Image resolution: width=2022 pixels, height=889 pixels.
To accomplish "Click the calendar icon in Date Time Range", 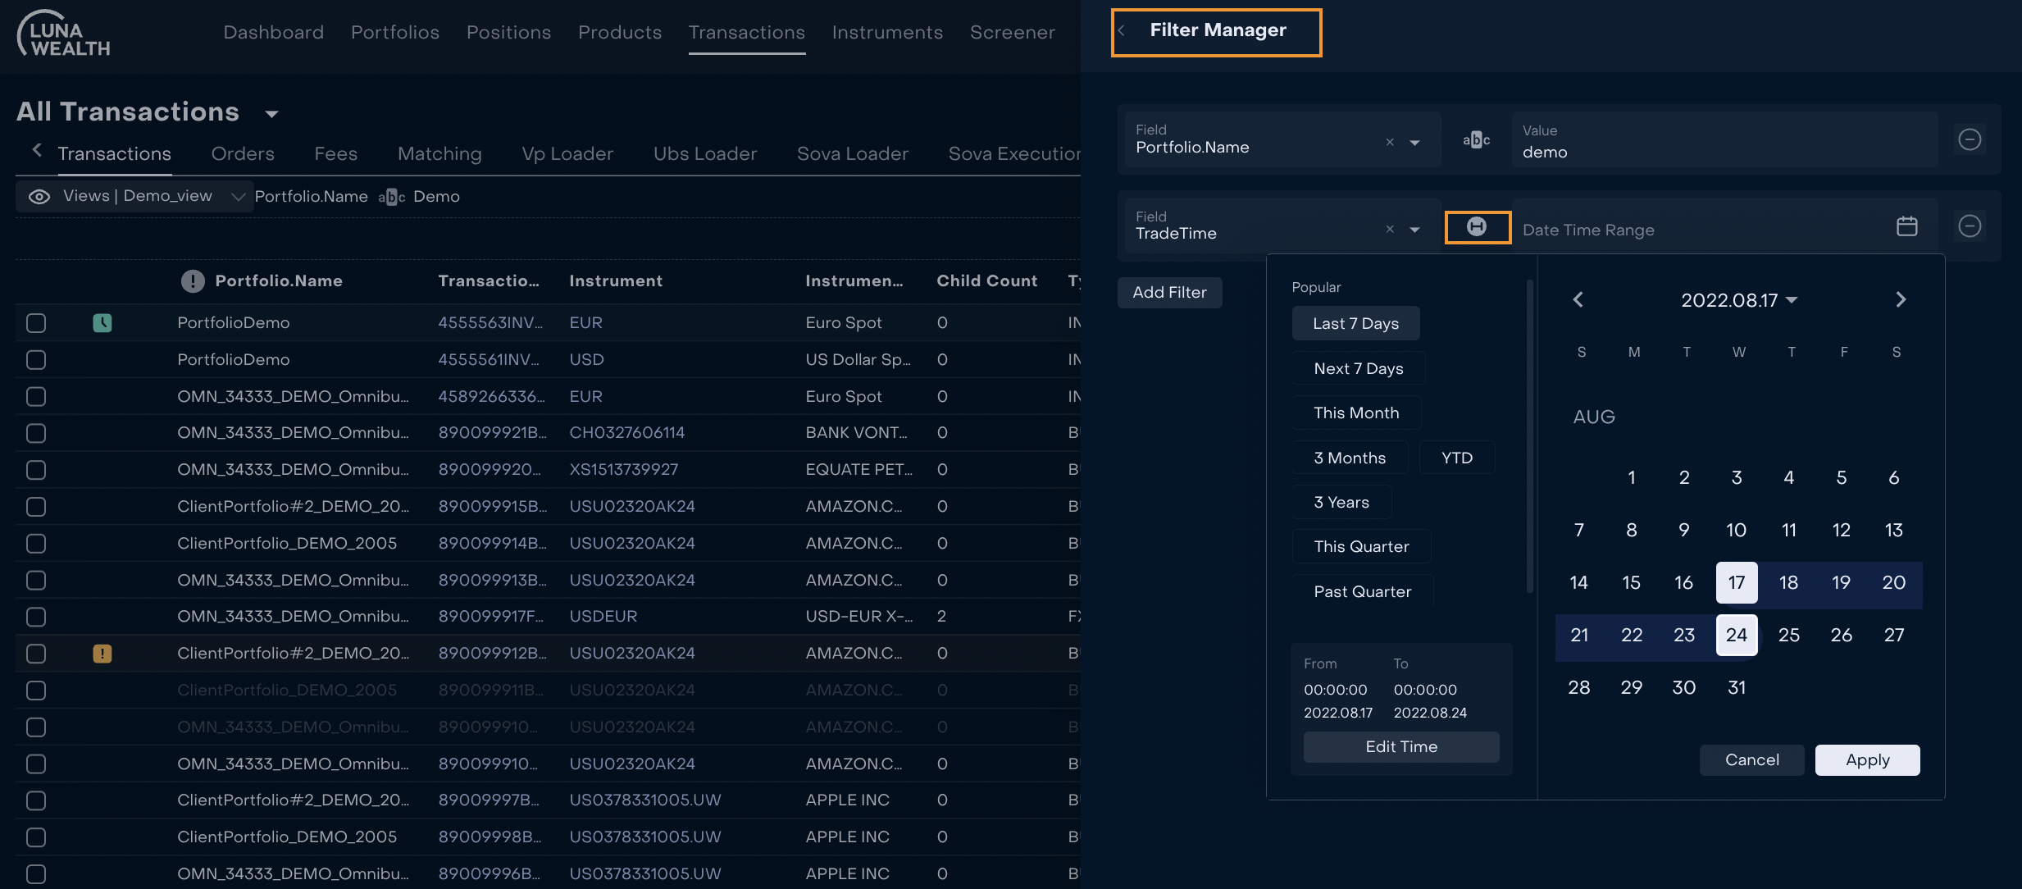I will [1906, 226].
